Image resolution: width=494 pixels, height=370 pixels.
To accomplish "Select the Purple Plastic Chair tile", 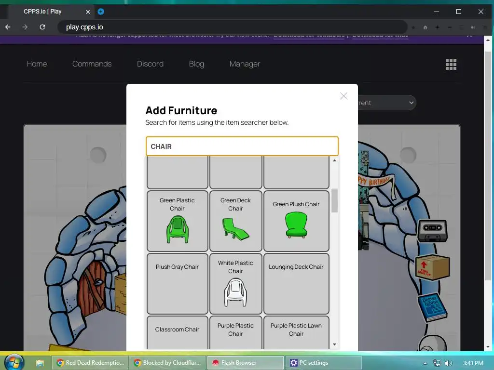I will click(x=235, y=332).
